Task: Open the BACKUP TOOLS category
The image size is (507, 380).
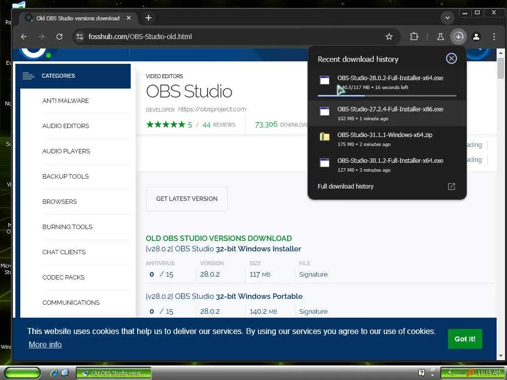Action: click(x=66, y=177)
